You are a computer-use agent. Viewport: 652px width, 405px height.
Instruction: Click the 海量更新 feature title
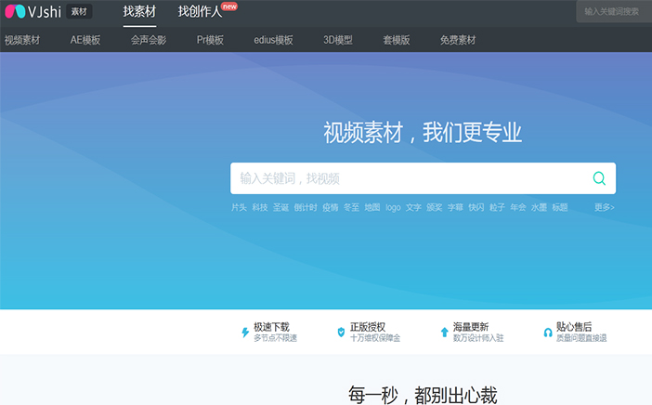[471, 327]
